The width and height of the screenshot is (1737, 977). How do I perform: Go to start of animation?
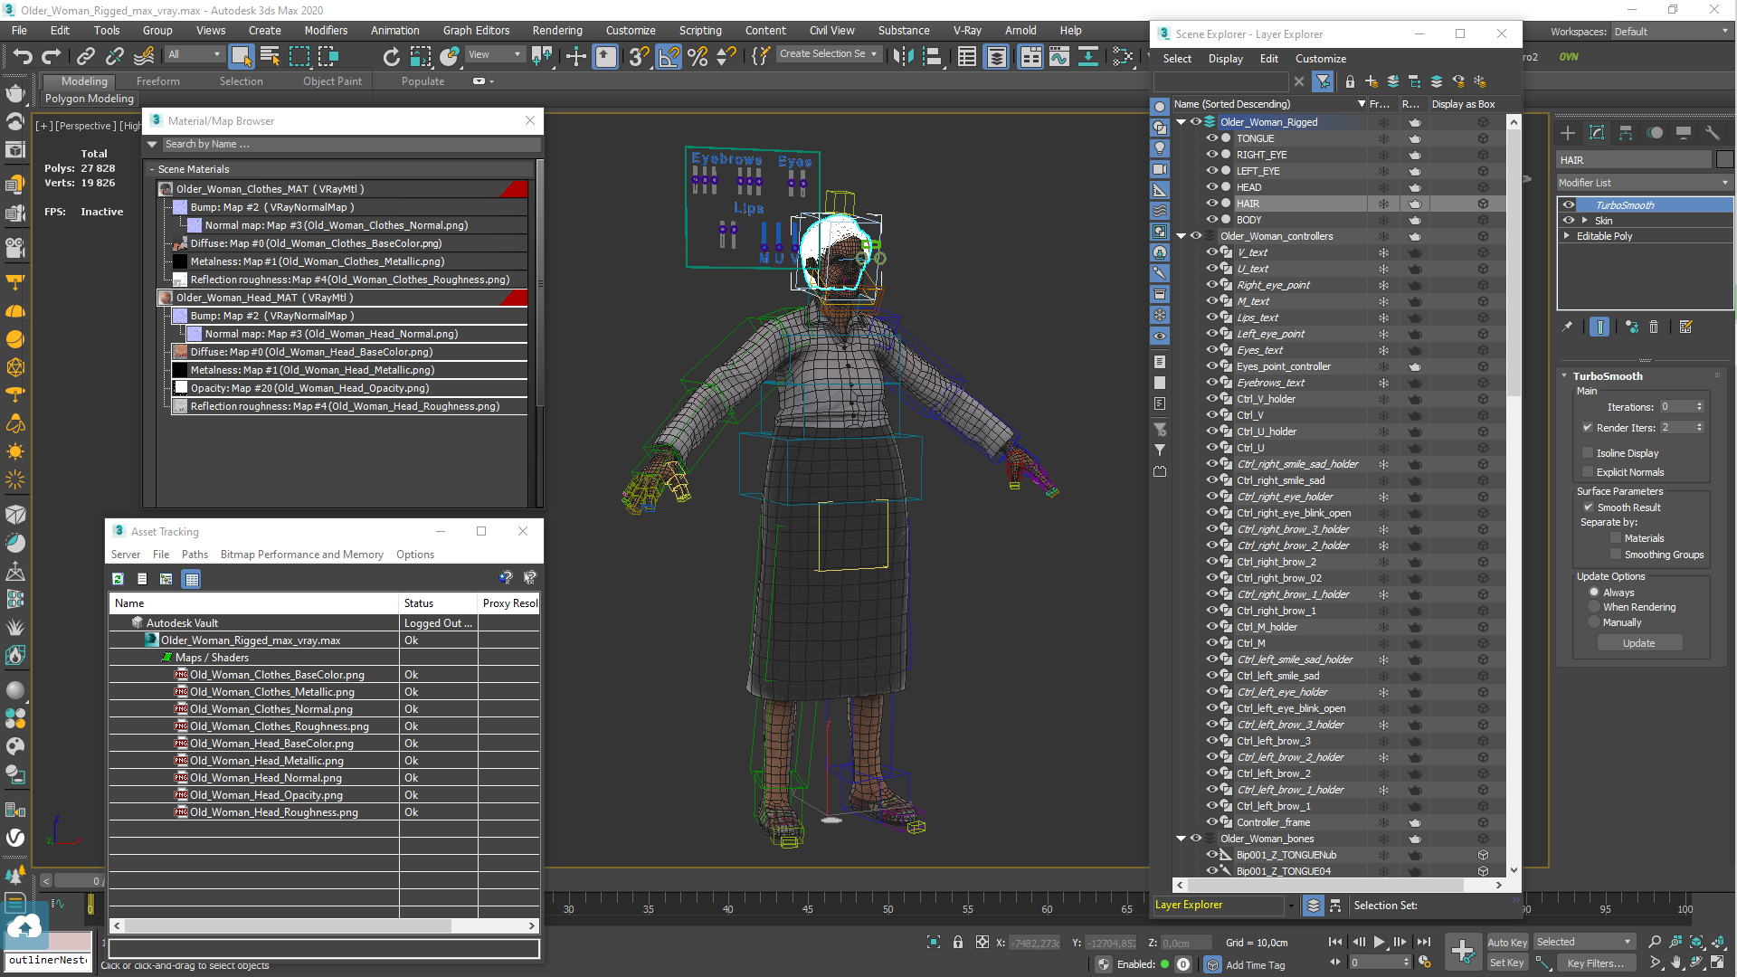[1335, 942]
